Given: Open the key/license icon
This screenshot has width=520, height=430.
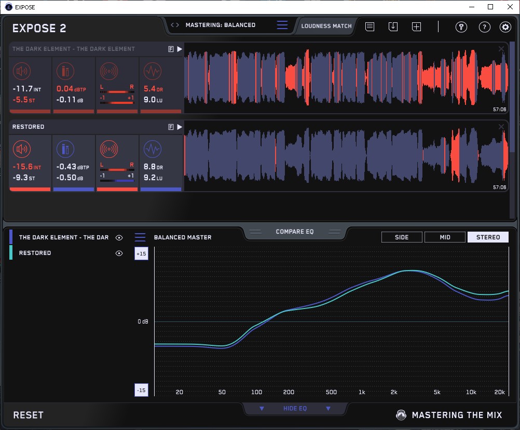Looking at the screenshot, I should (x=461, y=27).
